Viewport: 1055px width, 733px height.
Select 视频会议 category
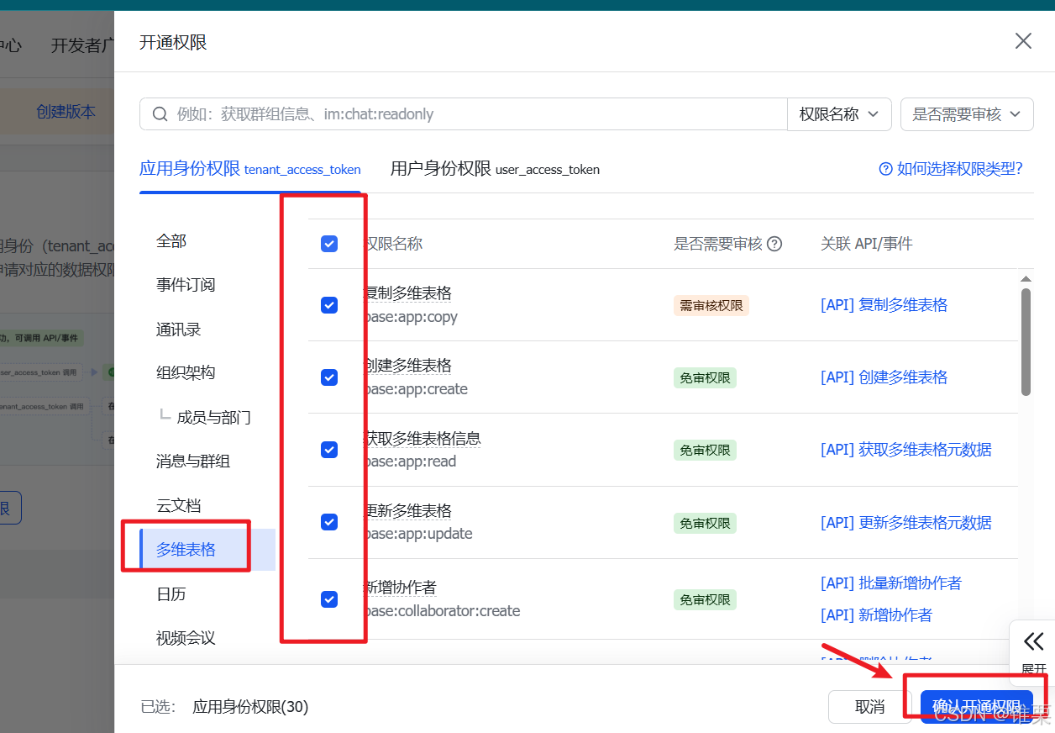(x=186, y=638)
